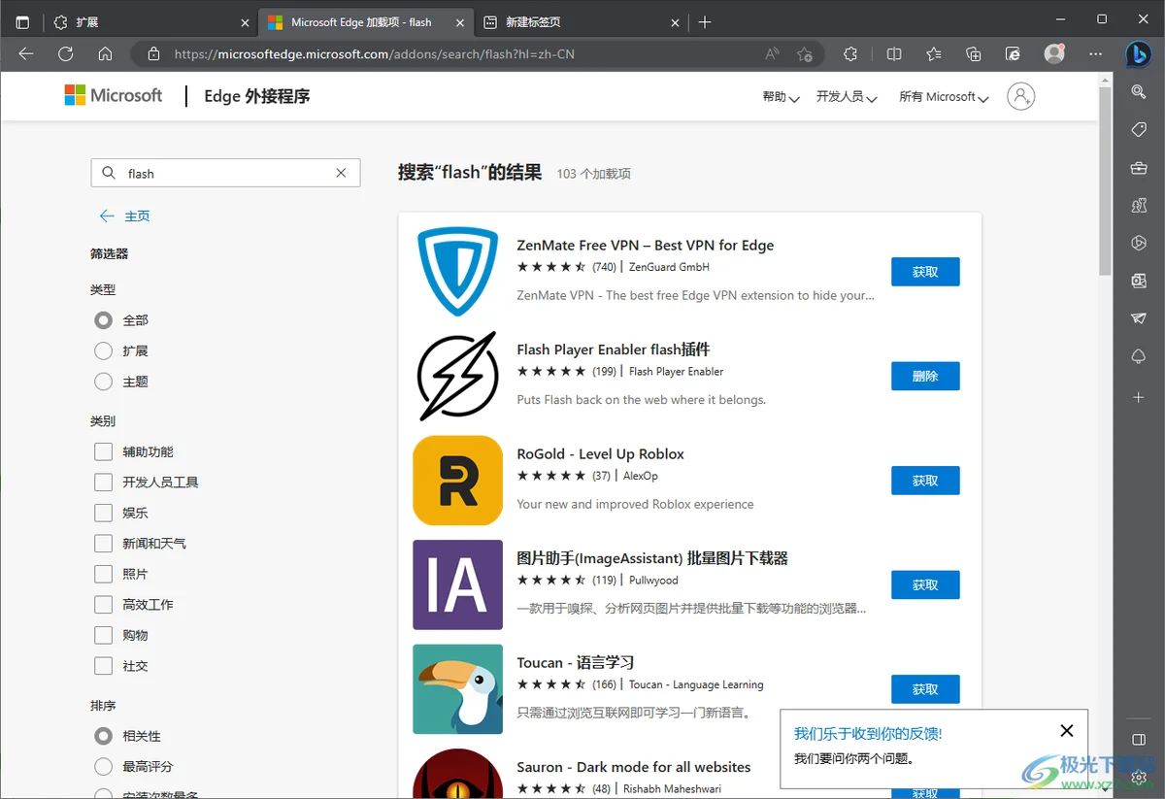Close the 新建标签页 tab
The width and height of the screenshot is (1165, 799).
click(x=674, y=21)
